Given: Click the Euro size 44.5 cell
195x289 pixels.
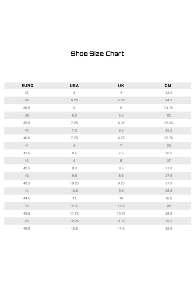Looking at the screenshot, I should pyautogui.click(x=27, y=198).
